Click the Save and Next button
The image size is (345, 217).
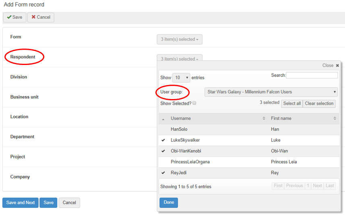coord(20,203)
